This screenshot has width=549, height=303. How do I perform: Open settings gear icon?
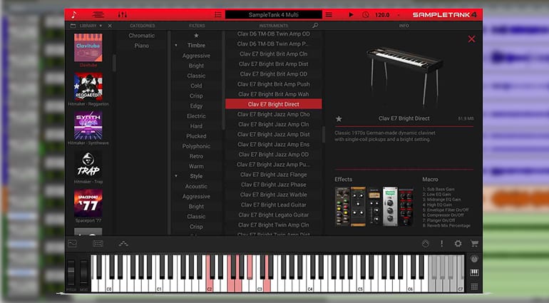pyautogui.click(x=458, y=243)
